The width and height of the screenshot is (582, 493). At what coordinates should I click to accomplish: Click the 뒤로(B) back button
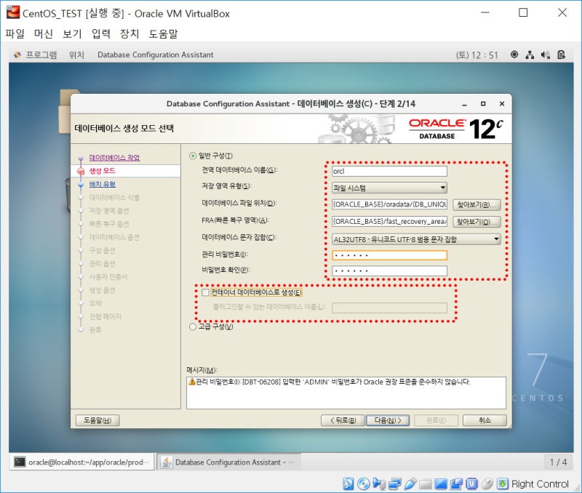point(343,420)
